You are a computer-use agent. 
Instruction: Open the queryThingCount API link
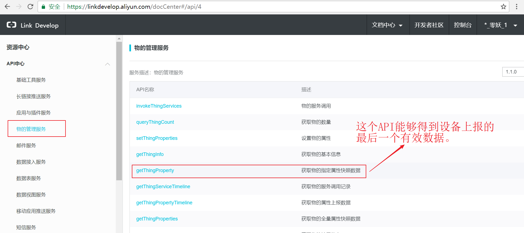click(x=155, y=122)
